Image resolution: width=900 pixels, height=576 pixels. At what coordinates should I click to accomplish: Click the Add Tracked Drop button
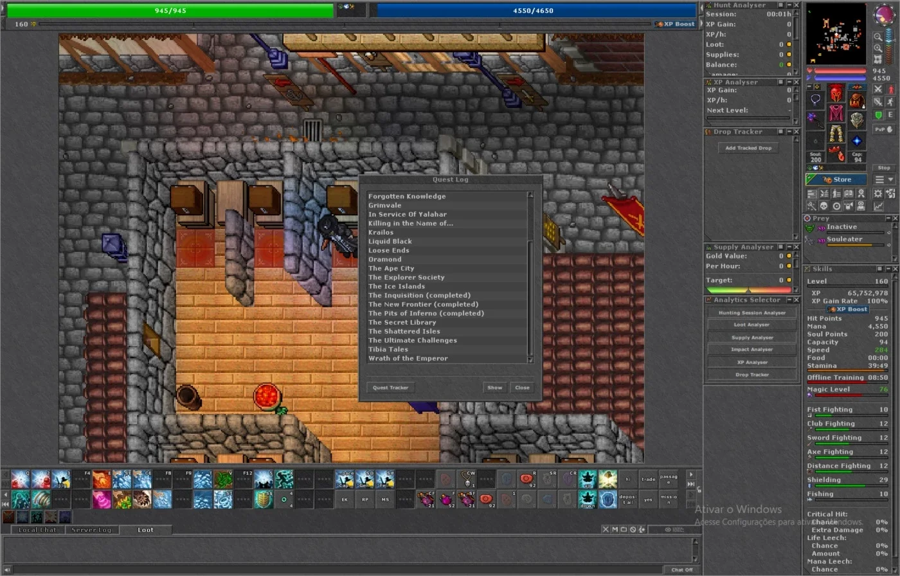coord(748,148)
